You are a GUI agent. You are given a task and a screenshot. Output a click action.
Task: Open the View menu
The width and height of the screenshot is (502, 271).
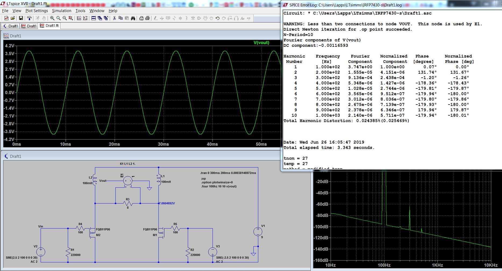click(x=17, y=11)
